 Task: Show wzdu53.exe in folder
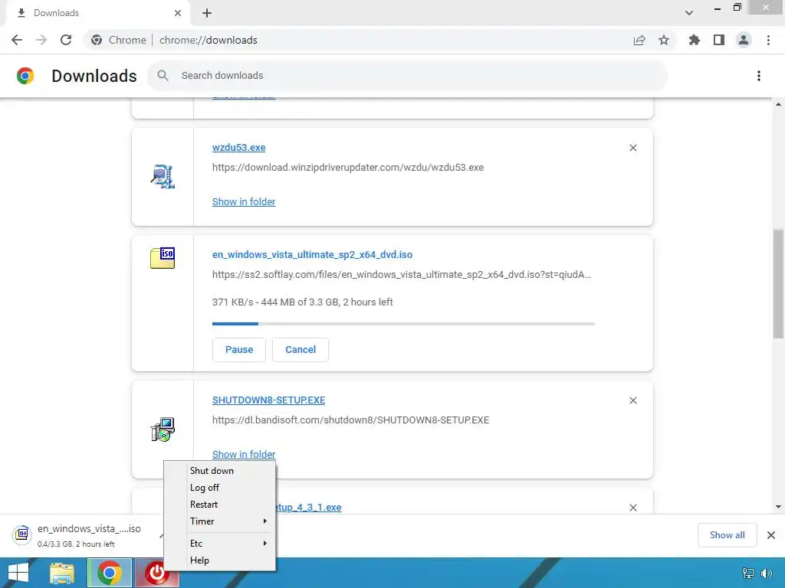[x=244, y=201]
